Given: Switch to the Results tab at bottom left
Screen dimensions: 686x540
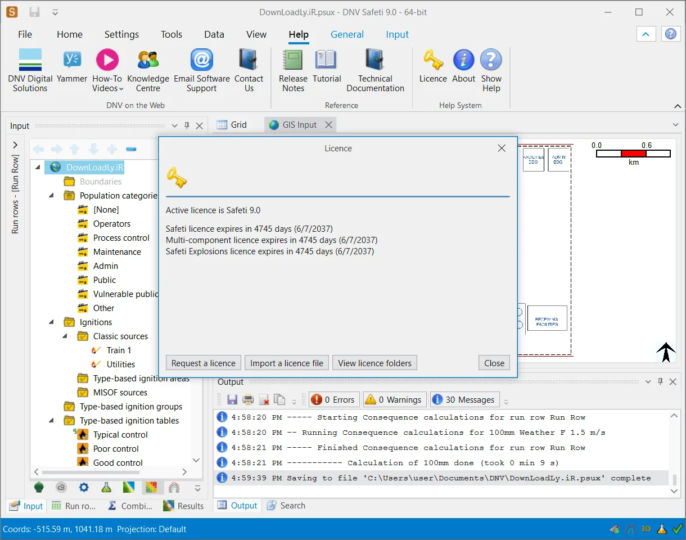Looking at the screenshot, I should click(x=184, y=506).
